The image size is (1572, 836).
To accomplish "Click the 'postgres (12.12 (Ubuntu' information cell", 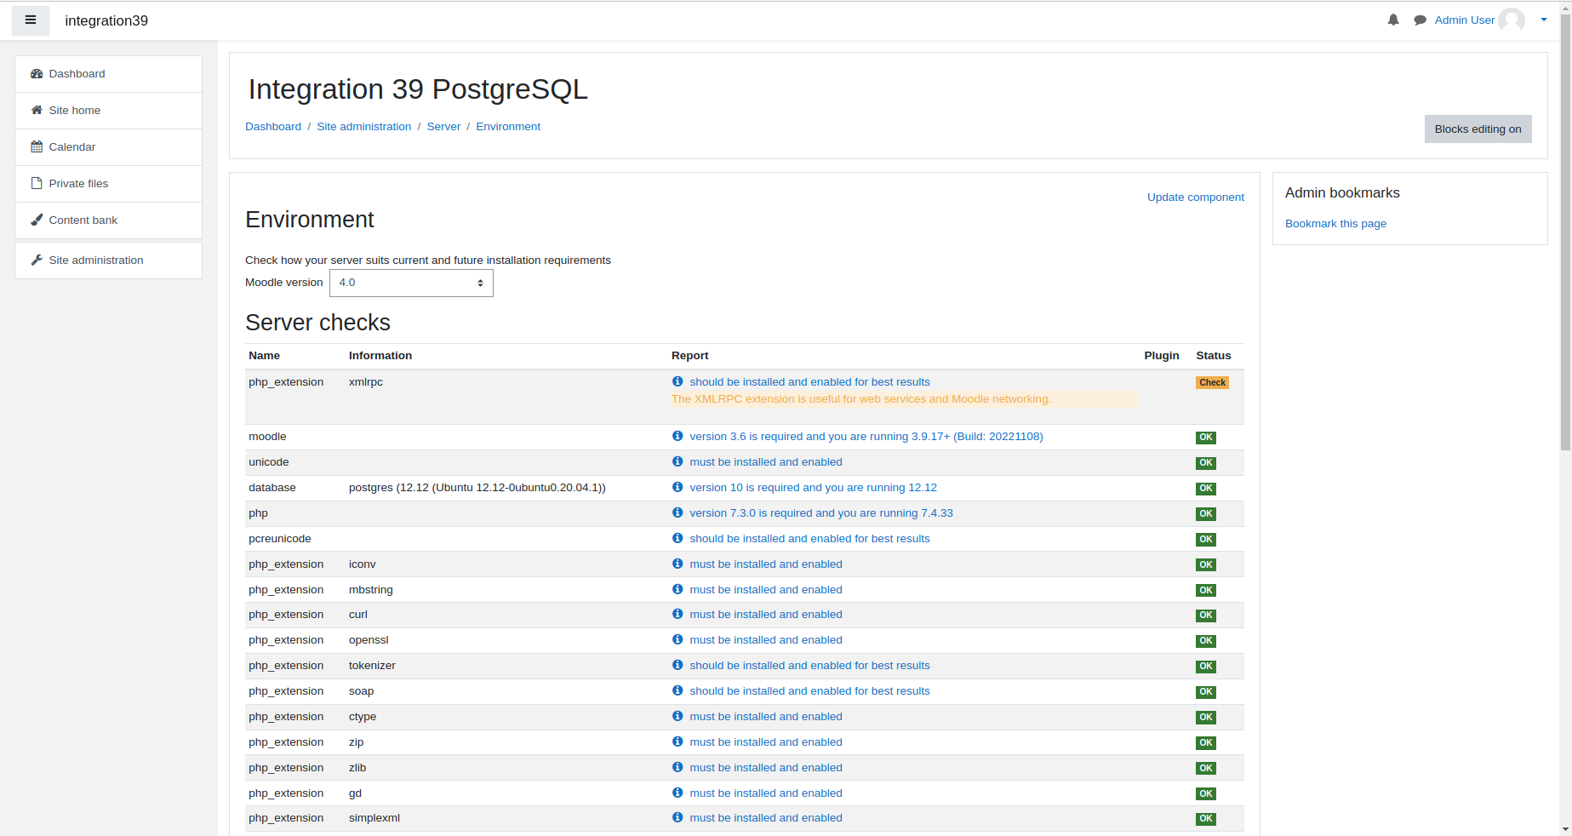I will [477, 488].
